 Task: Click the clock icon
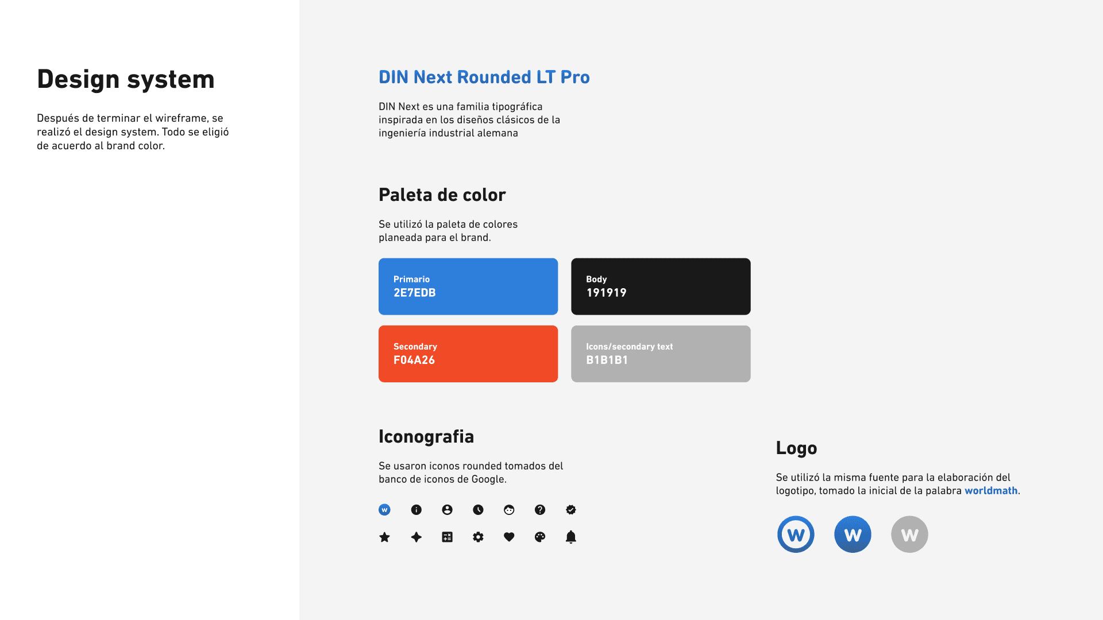478,510
